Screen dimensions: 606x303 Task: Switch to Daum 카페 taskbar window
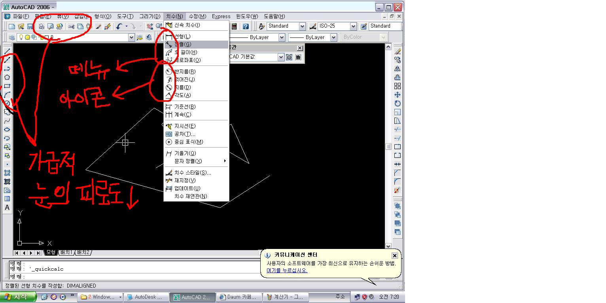pyautogui.click(x=239, y=297)
